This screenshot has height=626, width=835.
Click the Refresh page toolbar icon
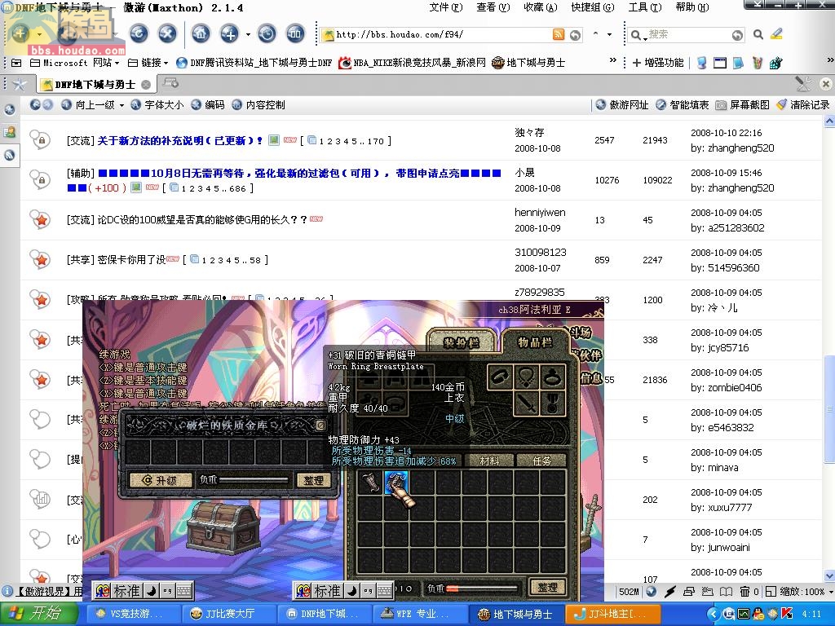coord(139,34)
